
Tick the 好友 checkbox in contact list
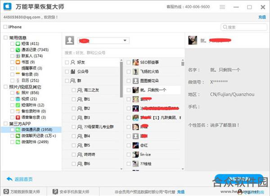67,62
